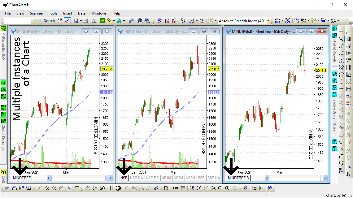Click the green dW icon
This screenshot has width=353, height=198.
click(x=102, y=21)
